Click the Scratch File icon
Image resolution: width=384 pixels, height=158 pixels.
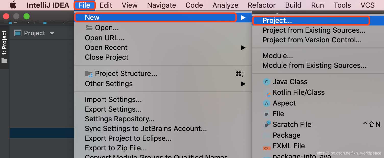pos(267,124)
